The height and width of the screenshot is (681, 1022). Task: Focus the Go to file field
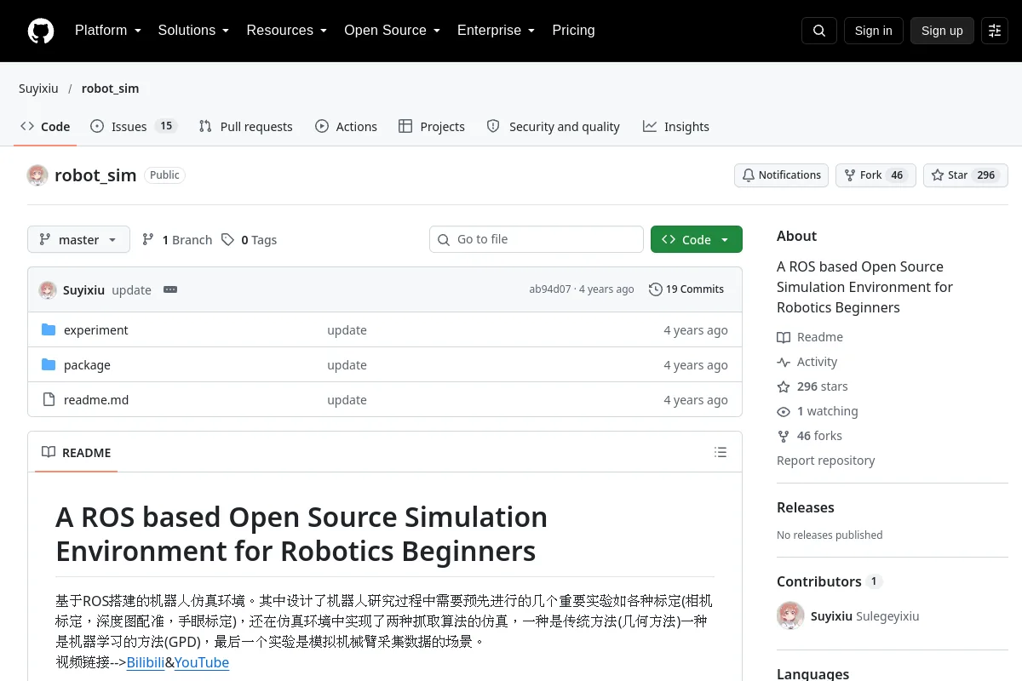(x=537, y=239)
